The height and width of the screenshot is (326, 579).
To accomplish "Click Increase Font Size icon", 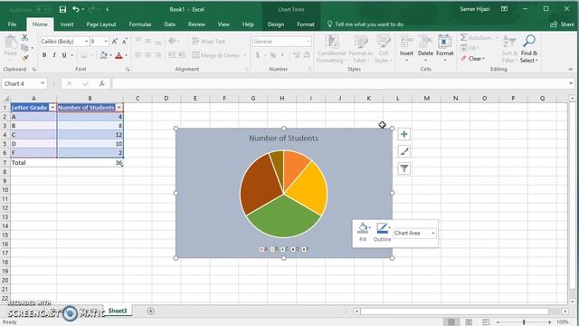I will pyautogui.click(x=115, y=42).
